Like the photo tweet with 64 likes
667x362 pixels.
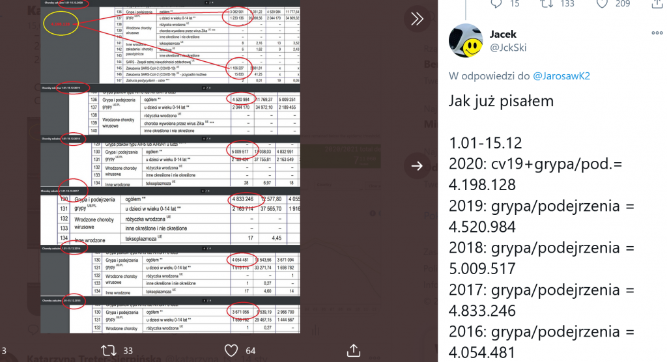click(230, 351)
